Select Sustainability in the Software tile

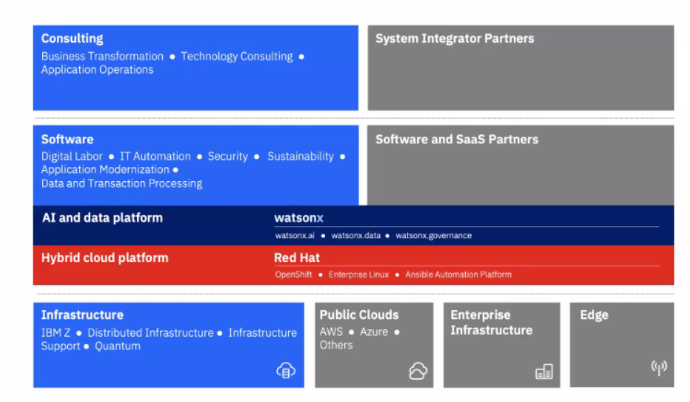300,156
